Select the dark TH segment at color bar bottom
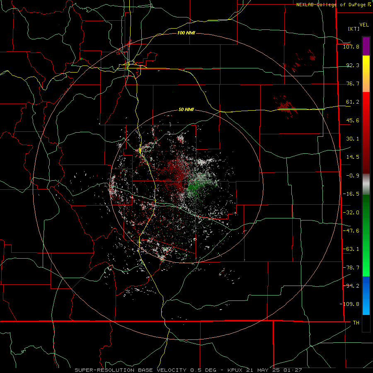This screenshot has height=373, width=373. tap(366, 323)
